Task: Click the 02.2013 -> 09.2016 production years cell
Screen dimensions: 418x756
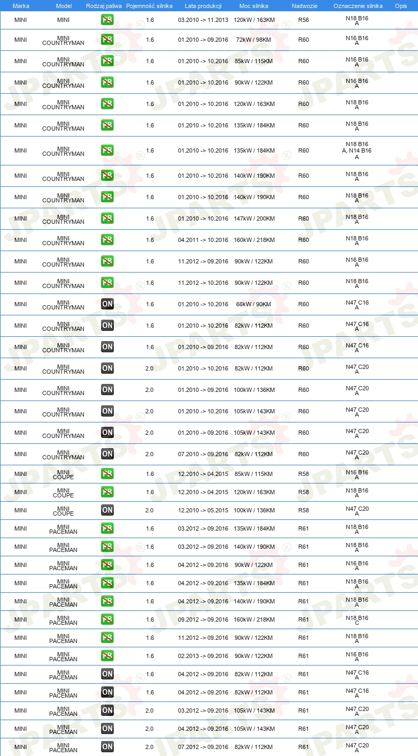Action: 203,656
